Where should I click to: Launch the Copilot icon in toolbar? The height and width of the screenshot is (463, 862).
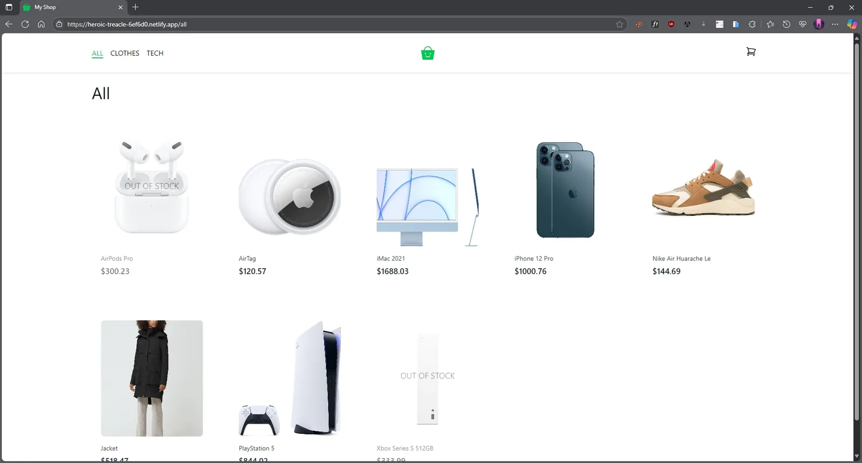coord(852,24)
